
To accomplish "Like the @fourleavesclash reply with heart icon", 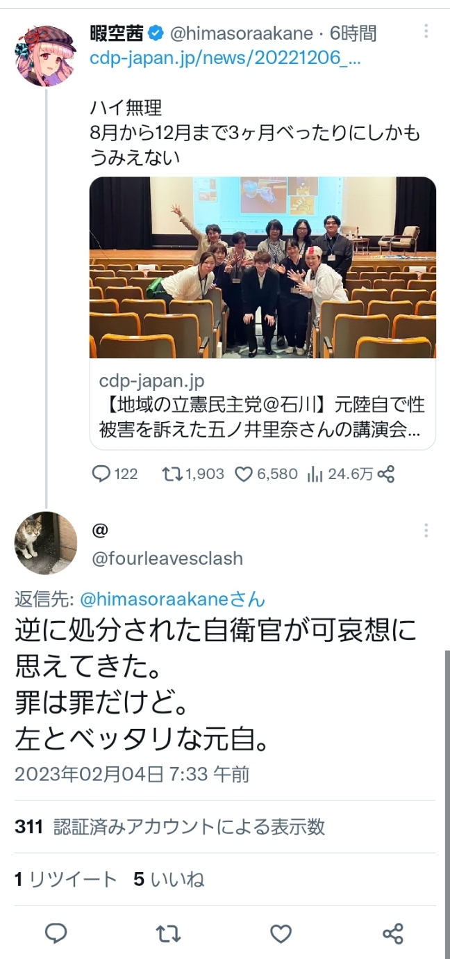I will [281, 933].
